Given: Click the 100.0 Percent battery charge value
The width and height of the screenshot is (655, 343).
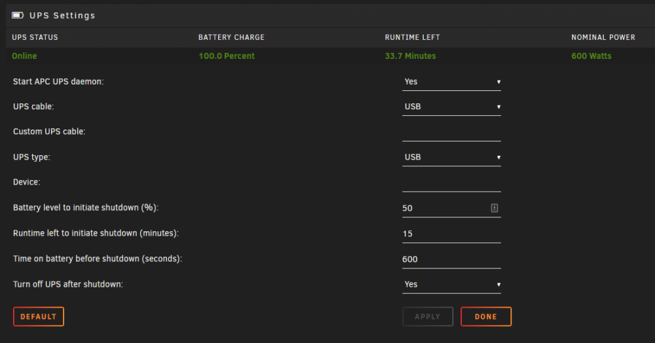Looking at the screenshot, I should (x=227, y=56).
